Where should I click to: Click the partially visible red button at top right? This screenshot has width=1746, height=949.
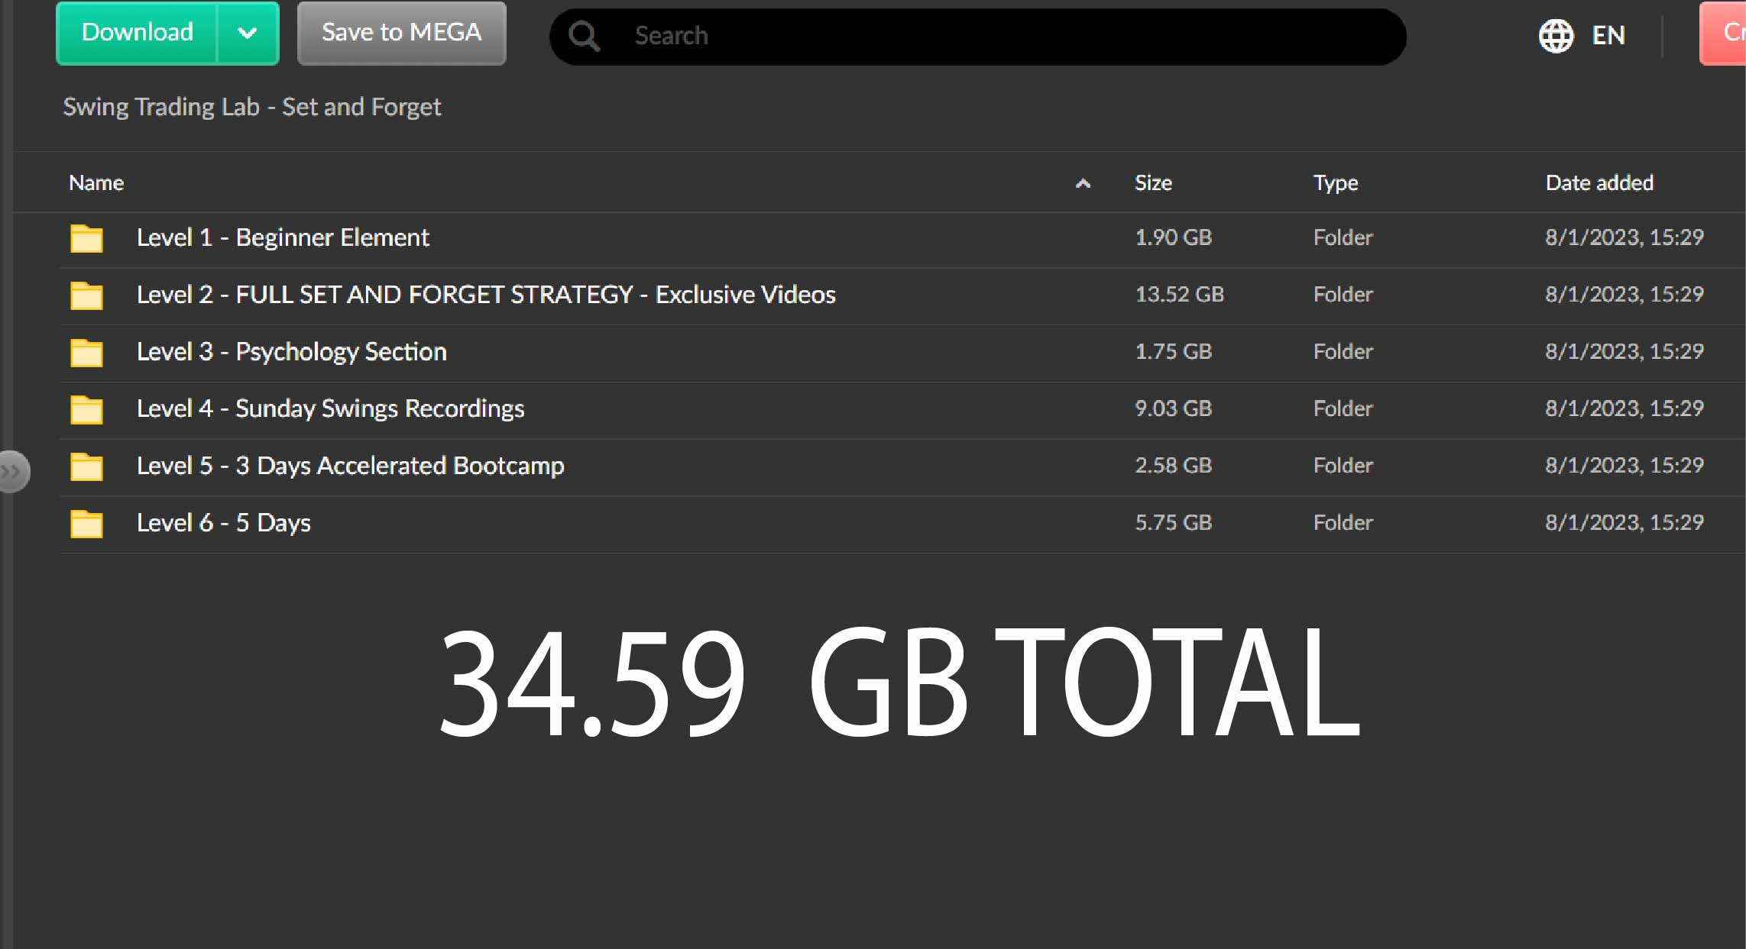tap(1724, 33)
